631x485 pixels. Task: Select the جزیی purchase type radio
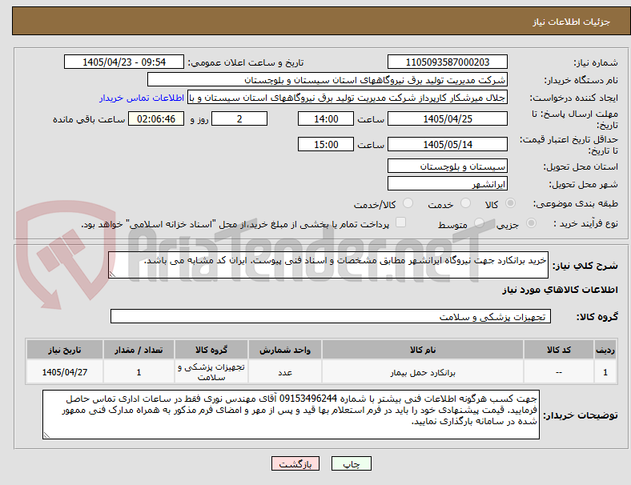click(x=531, y=223)
